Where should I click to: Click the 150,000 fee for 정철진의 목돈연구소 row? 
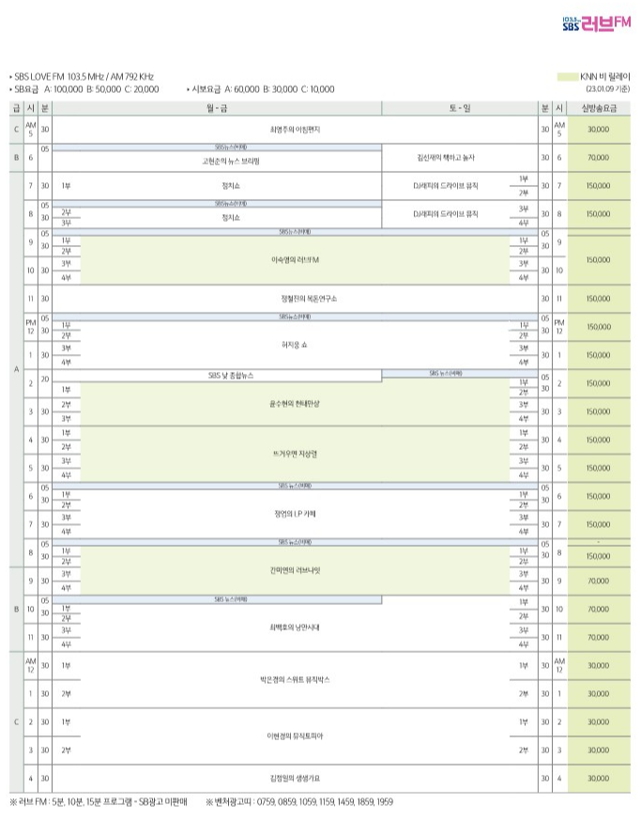pyautogui.click(x=599, y=299)
